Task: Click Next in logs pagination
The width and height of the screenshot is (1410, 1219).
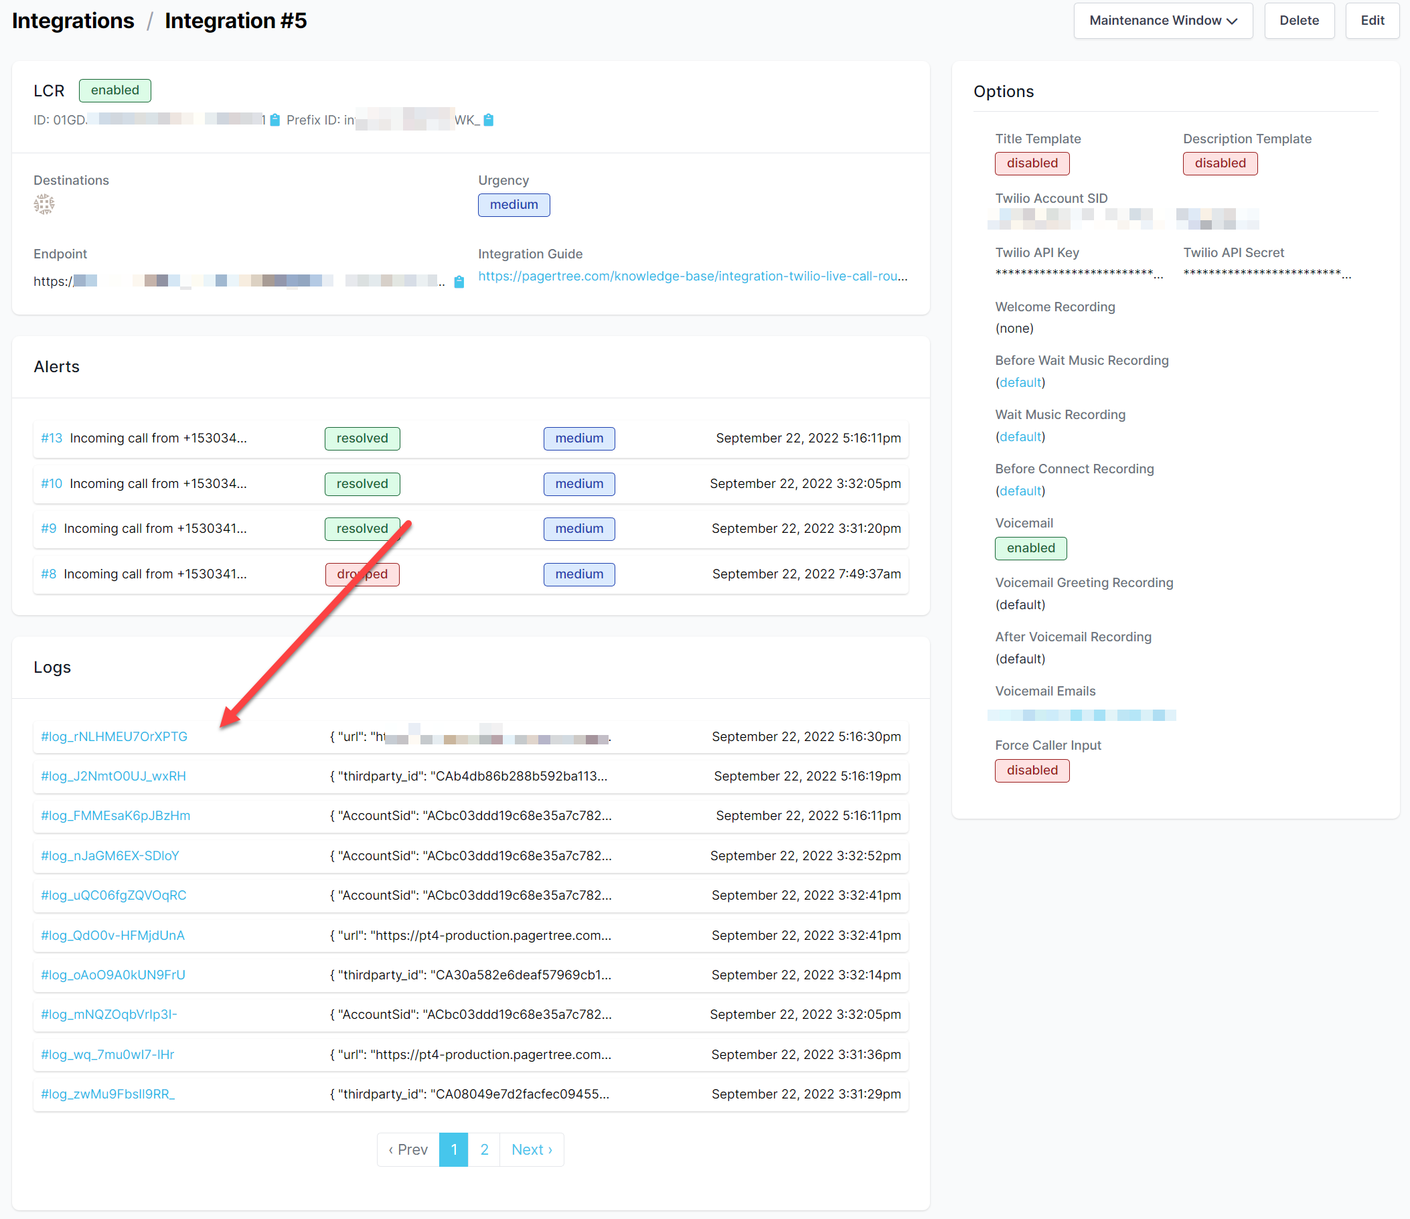Action: [x=532, y=1149]
